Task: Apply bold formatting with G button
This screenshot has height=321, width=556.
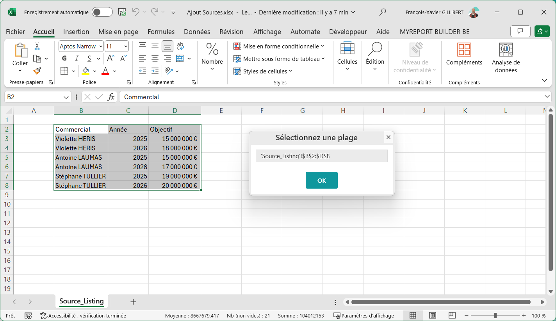Action: point(64,59)
